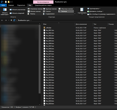Toggle the Preview pane (Область просмотра)
The width and height of the screenshot is (117, 110).
click(x=17, y=10)
